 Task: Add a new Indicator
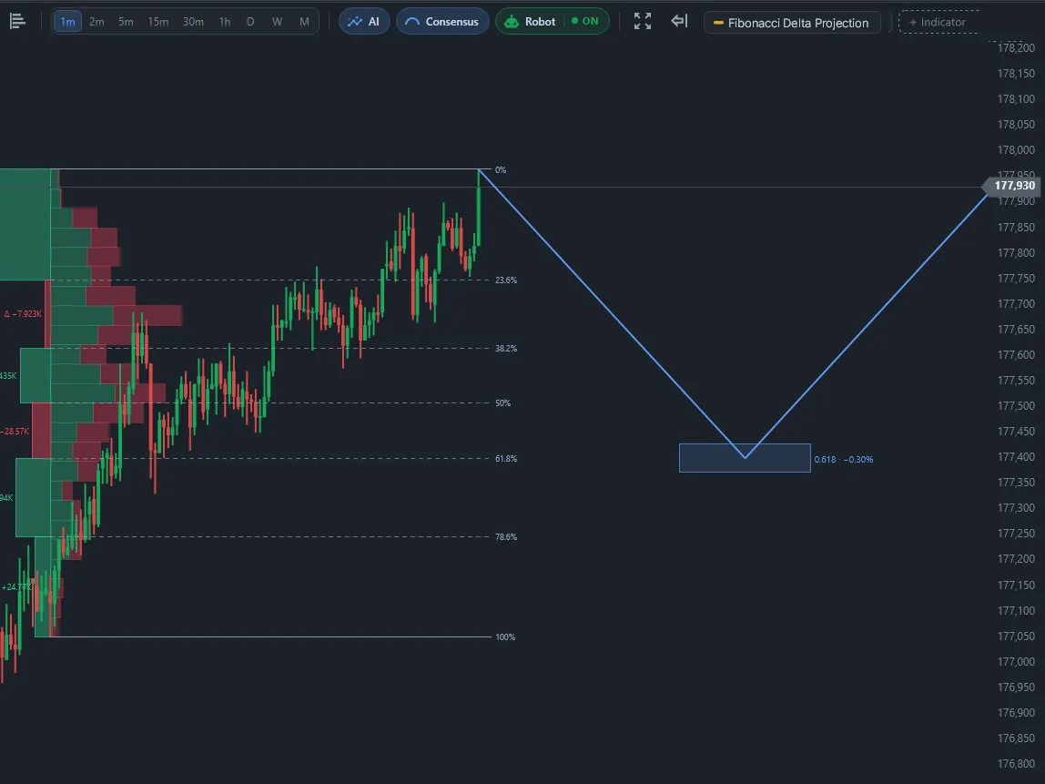tap(938, 22)
